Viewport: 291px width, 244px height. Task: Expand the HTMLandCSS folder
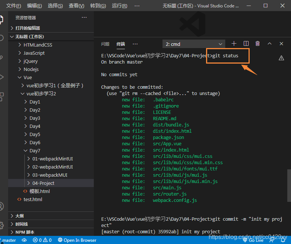(x=51, y=45)
